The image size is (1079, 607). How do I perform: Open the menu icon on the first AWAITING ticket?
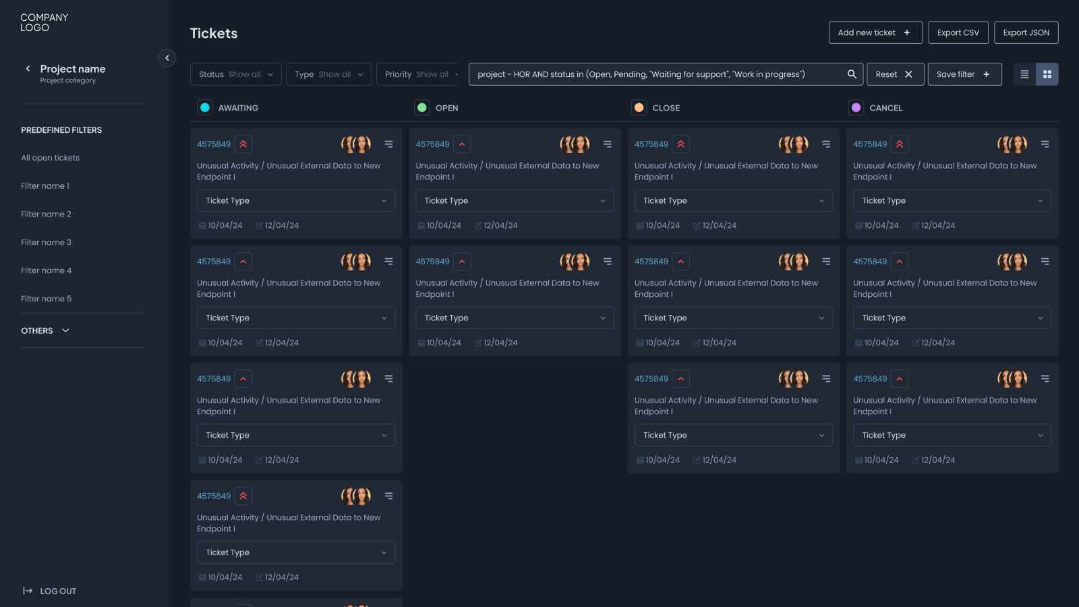pos(388,144)
